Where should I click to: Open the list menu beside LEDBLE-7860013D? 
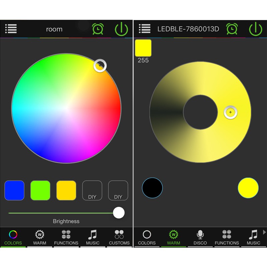[145, 29]
